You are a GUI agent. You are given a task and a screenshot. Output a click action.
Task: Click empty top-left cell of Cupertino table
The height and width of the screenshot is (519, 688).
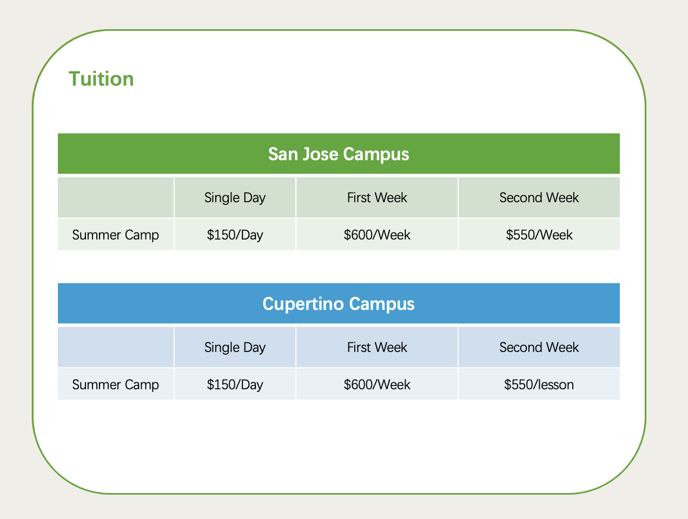click(x=116, y=347)
